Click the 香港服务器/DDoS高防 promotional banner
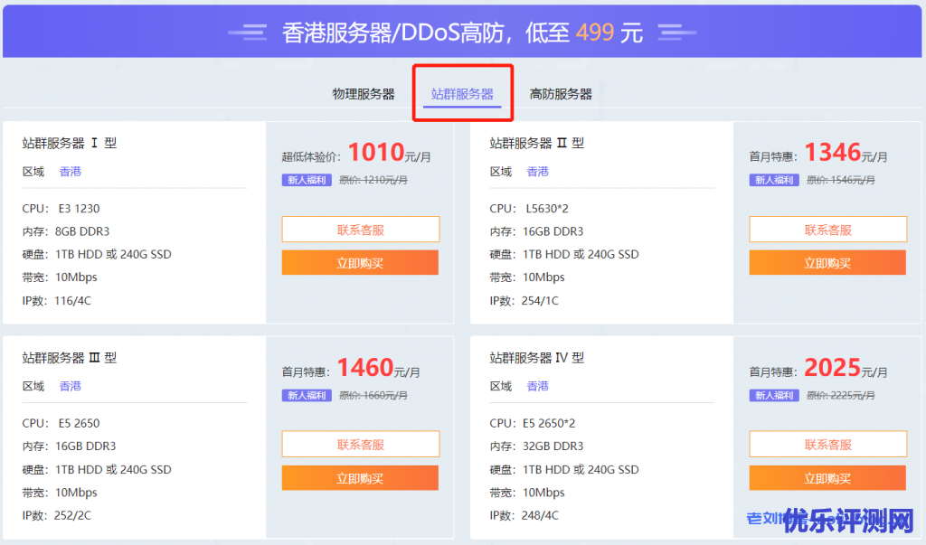The height and width of the screenshot is (545, 926). pyautogui.click(x=462, y=33)
